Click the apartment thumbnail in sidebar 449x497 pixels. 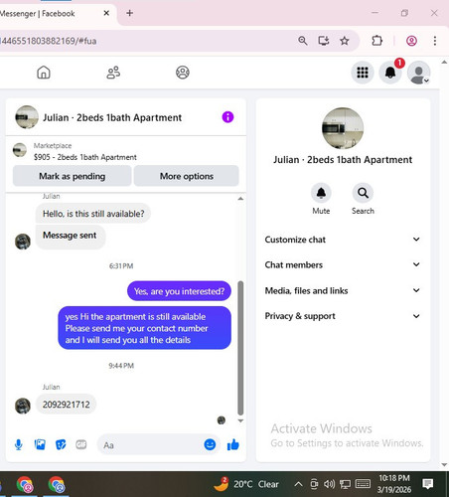(x=343, y=128)
